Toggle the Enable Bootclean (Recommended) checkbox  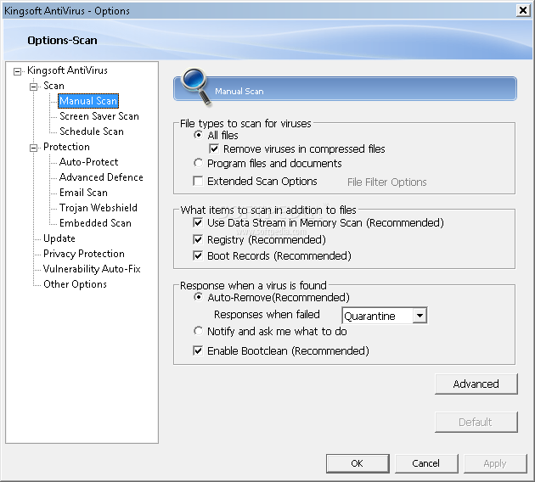point(198,350)
